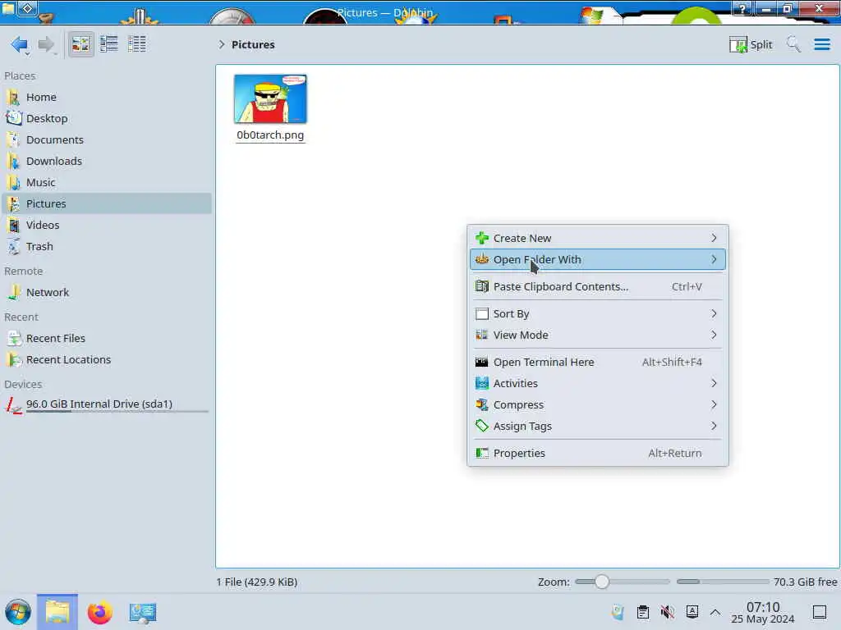The height and width of the screenshot is (630, 841).
Task: Click the file manager taskbar icon
Action: 57,612
